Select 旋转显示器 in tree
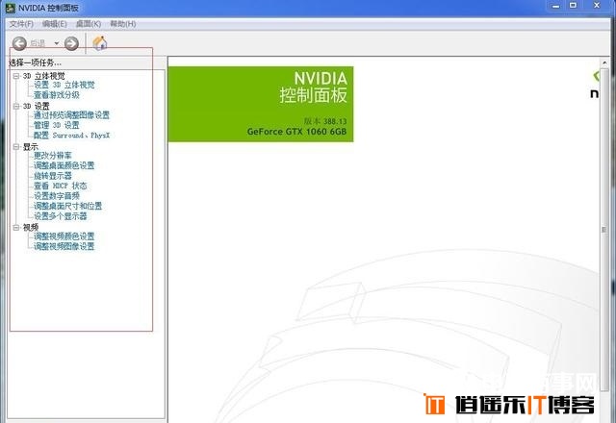Image resolution: width=616 pixels, height=423 pixels. [53, 176]
